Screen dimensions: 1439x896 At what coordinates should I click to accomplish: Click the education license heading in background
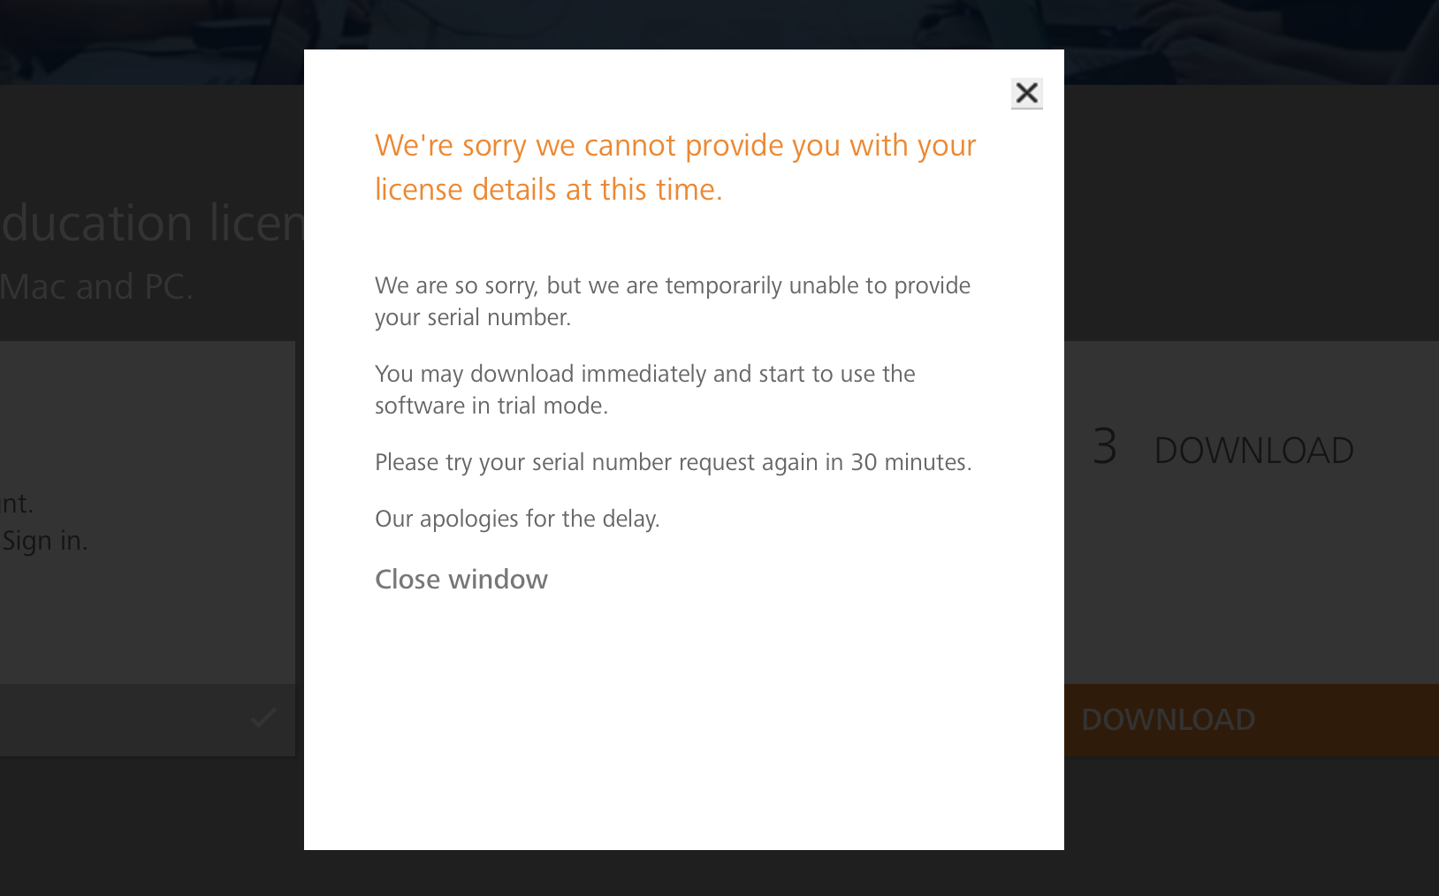pyautogui.click(x=150, y=224)
